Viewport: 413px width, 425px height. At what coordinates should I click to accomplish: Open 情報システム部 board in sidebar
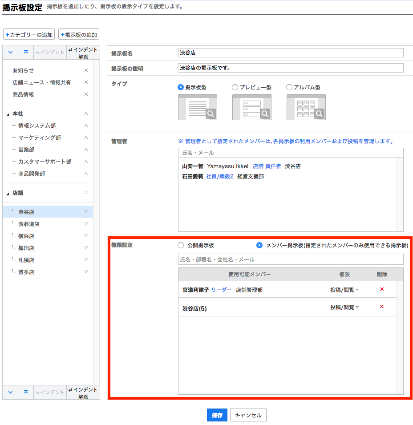click(37, 126)
